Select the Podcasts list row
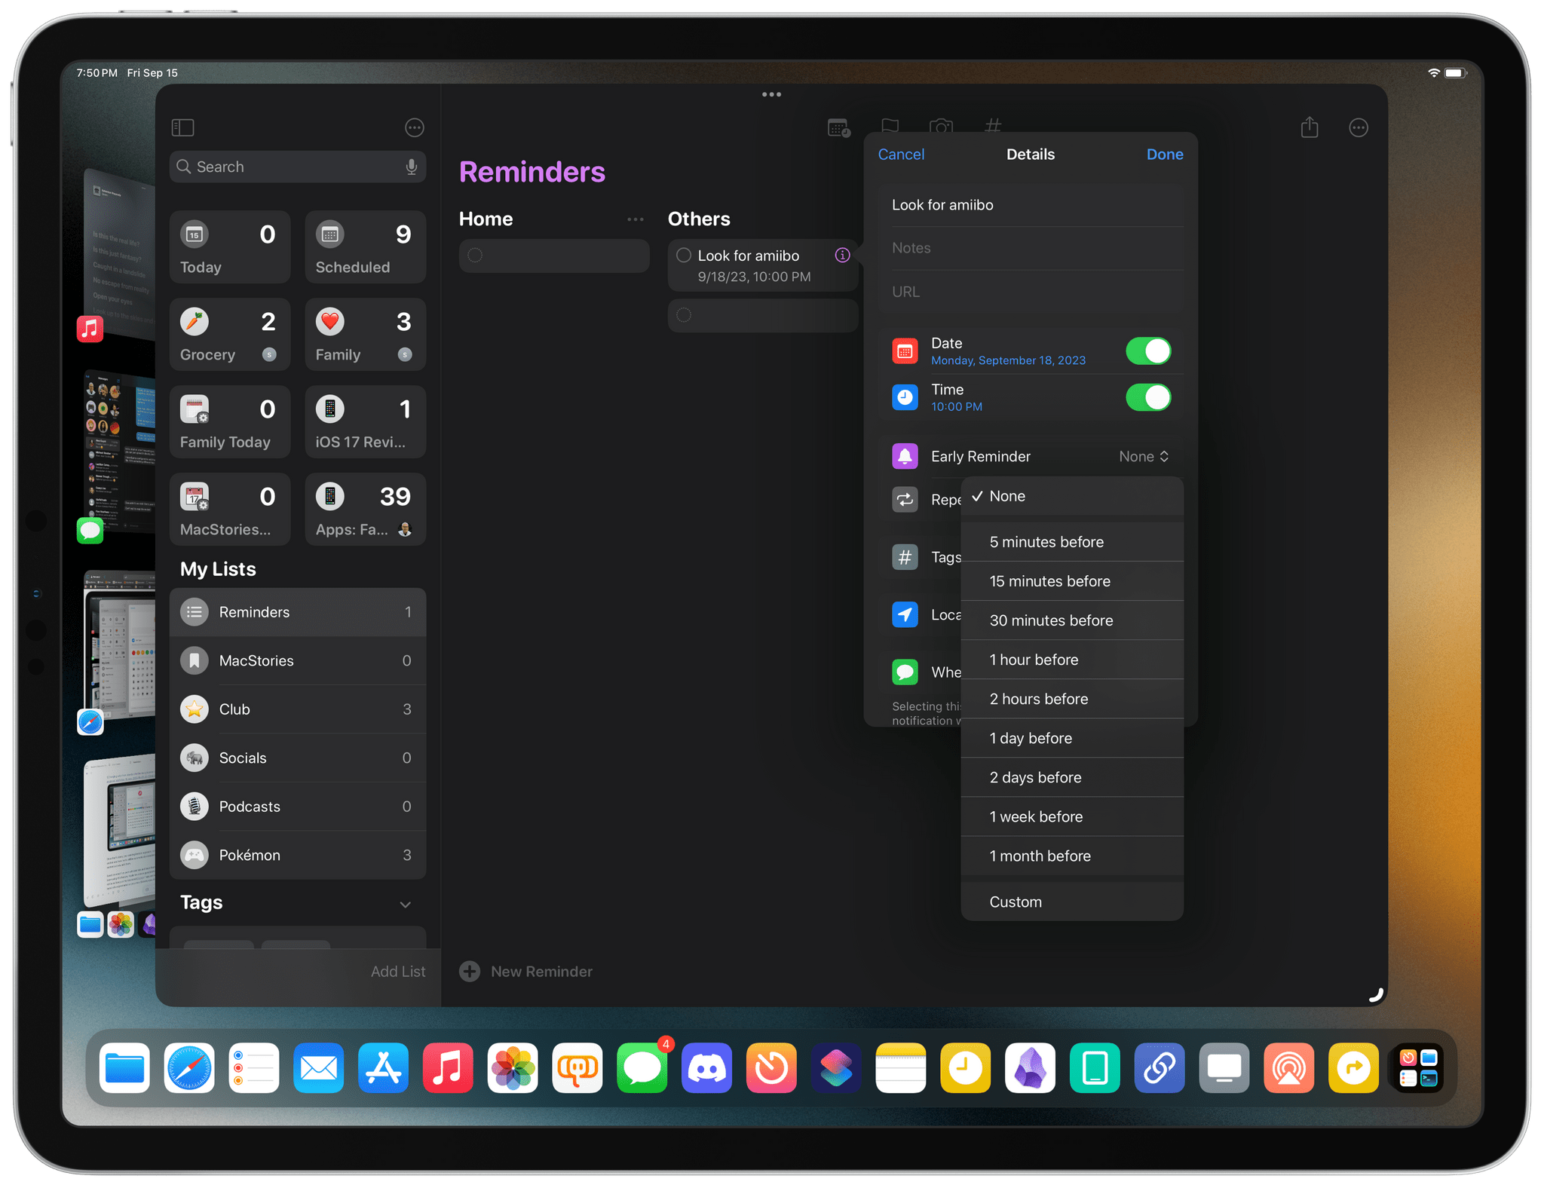 pyautogui.click(x=297, y=807)
